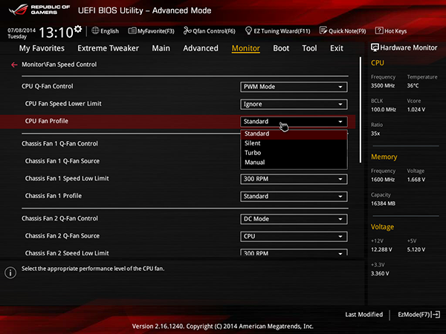The width and height of the screenshot is (446, 334).
Task: Click the Hardware Monitor screen icon
Action: coord(375,48)
